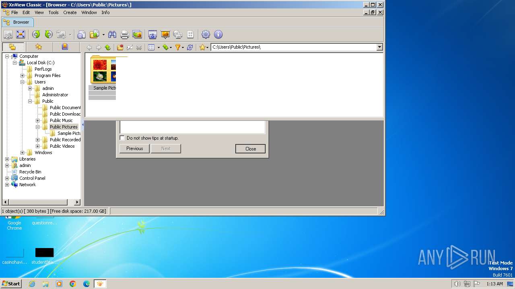Open the Window menu
Screen dimensions: 515x289
coord(89,12)
